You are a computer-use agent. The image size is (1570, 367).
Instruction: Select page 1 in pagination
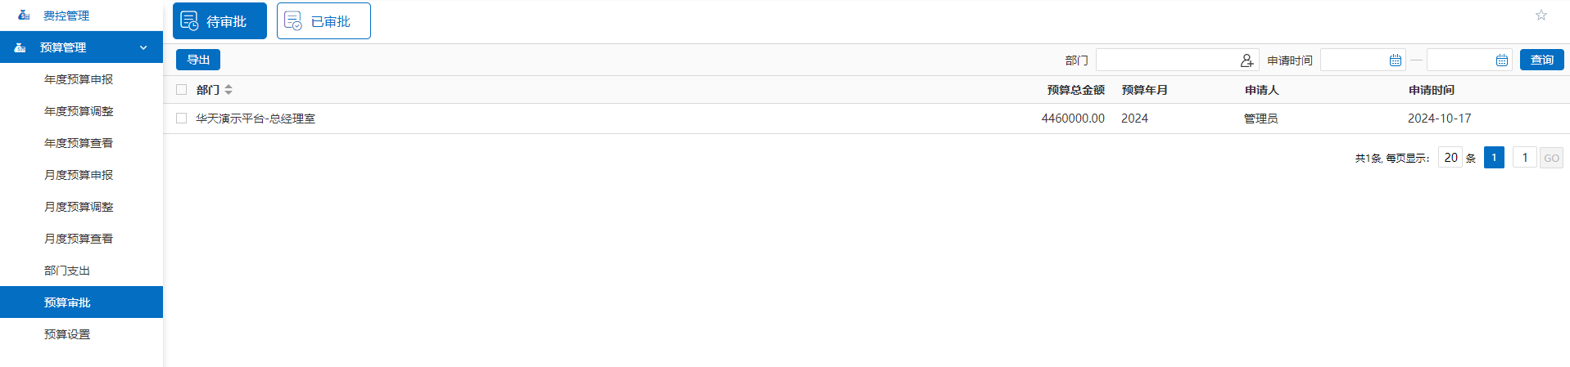click(1494, 158)
